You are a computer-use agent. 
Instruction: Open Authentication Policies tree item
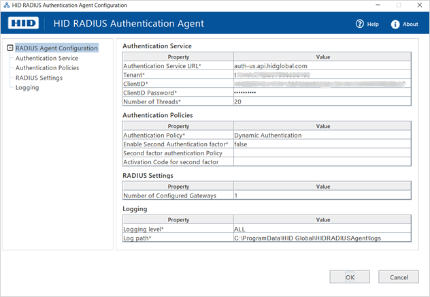click(47, 68)
